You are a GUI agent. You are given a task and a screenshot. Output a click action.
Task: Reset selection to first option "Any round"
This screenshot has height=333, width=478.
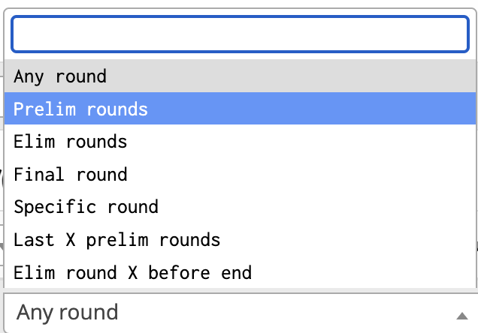click(240, 76)
